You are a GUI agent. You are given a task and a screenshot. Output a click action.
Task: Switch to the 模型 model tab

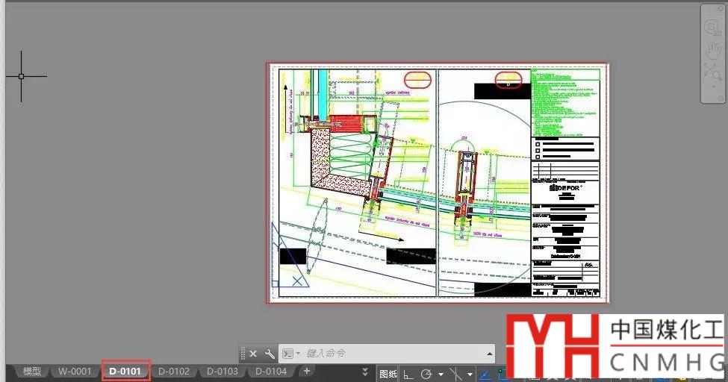pyautogui.click(x=31, y=372)
